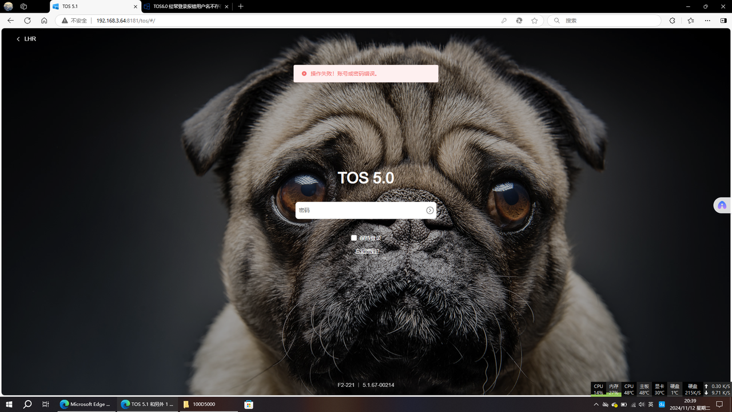Click the CPU 14% usage monitor
Image resolution: width=732 pixels, height=412 pixels.
pyautogui.click(x=598, y=389)
